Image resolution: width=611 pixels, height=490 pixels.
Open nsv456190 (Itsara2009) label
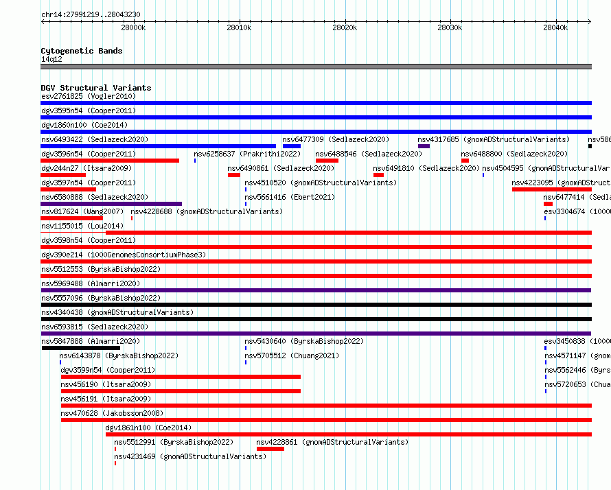pyautogui.click(x=106, y=384)
